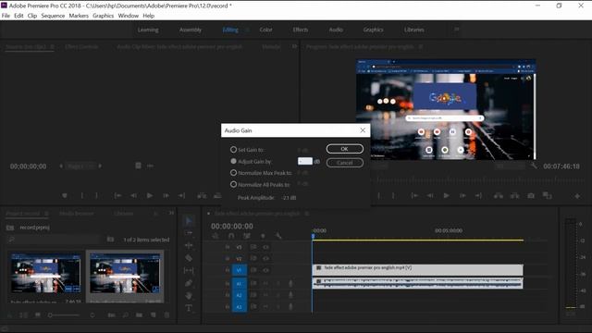Open Comparison View in Program monitor
Viewport: 592px width, 333px height.
coord(547,195)
